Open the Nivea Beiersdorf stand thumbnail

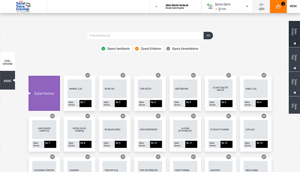tap(150, 129)
